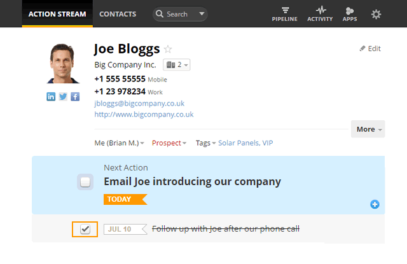Switch to Action Stream tab

(57, 14)
